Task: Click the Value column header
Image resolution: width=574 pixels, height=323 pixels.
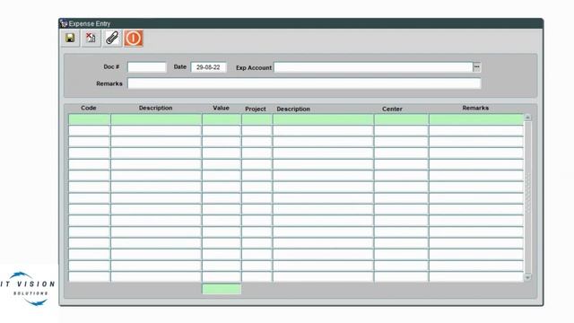Action: 221,108
